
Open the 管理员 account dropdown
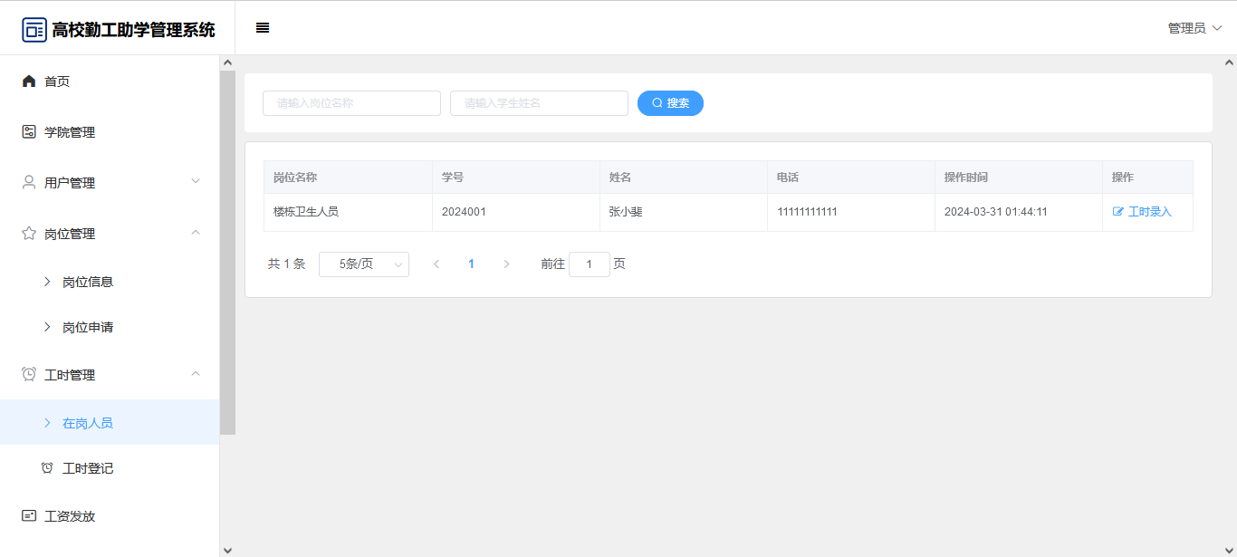click(1194, 28)
